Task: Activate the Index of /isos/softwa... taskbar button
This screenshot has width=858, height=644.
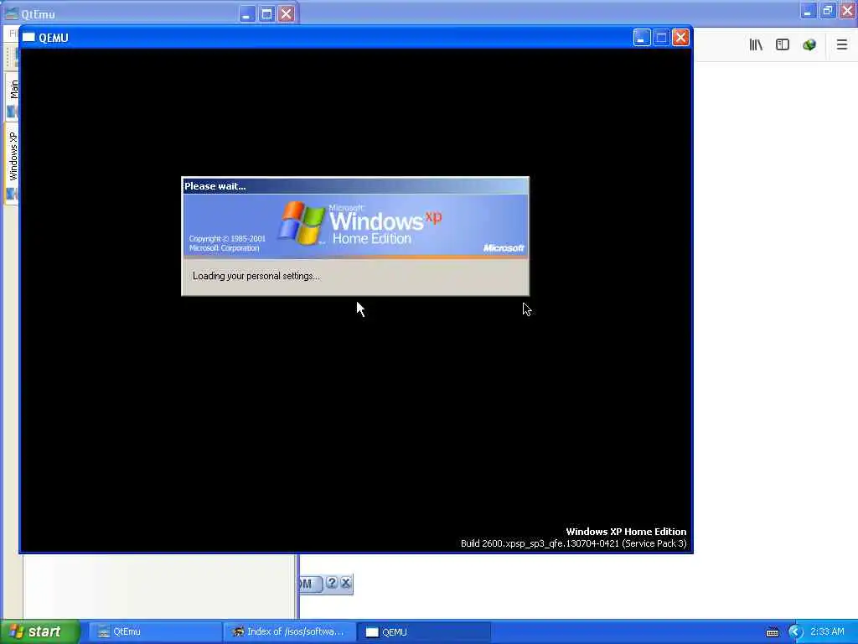Action: 289,632
